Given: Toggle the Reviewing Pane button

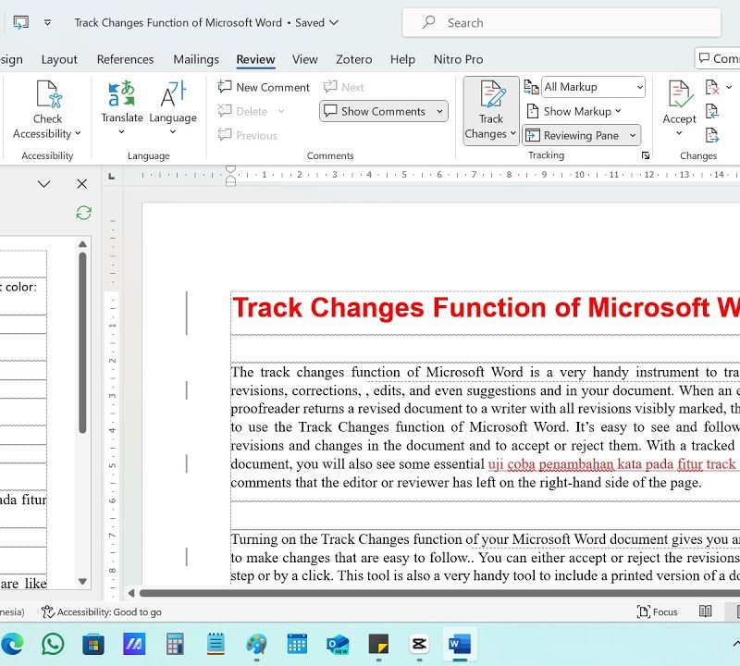Looking at the screenshot, I should pos(581,135).
